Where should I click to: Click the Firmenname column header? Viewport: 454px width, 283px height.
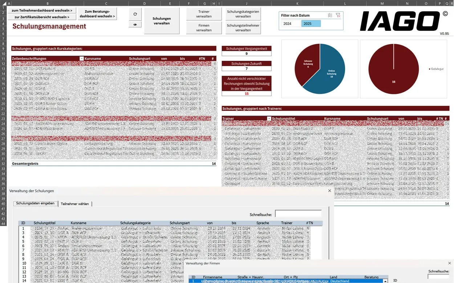tap(212, 277)
